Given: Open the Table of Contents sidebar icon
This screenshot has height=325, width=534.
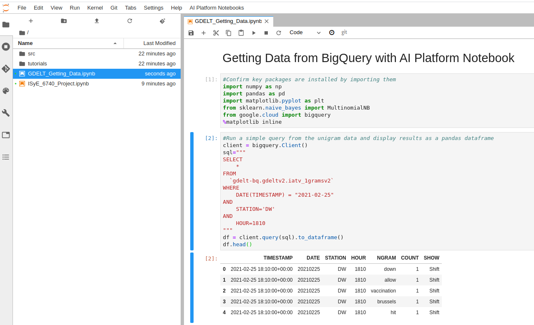Looking at the screenshot, I should 6,157.
